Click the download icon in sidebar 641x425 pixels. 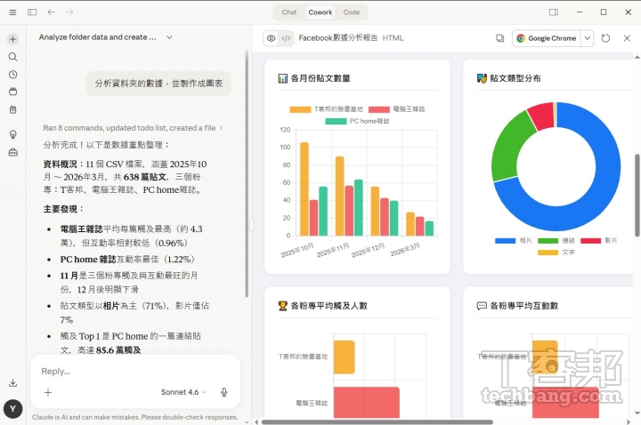click(12, 382)
